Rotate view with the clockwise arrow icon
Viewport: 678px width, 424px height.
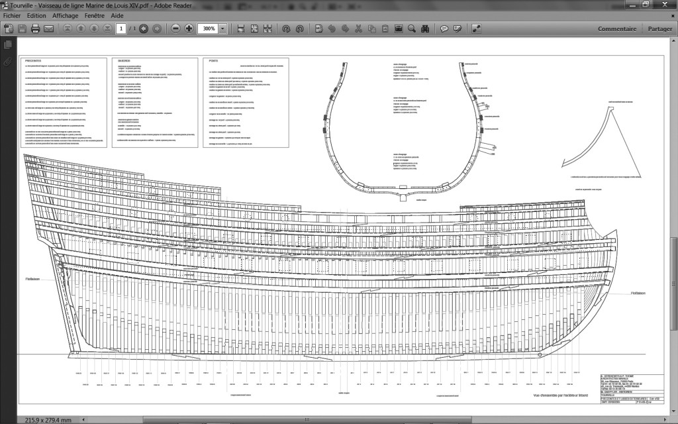(286, 29)
